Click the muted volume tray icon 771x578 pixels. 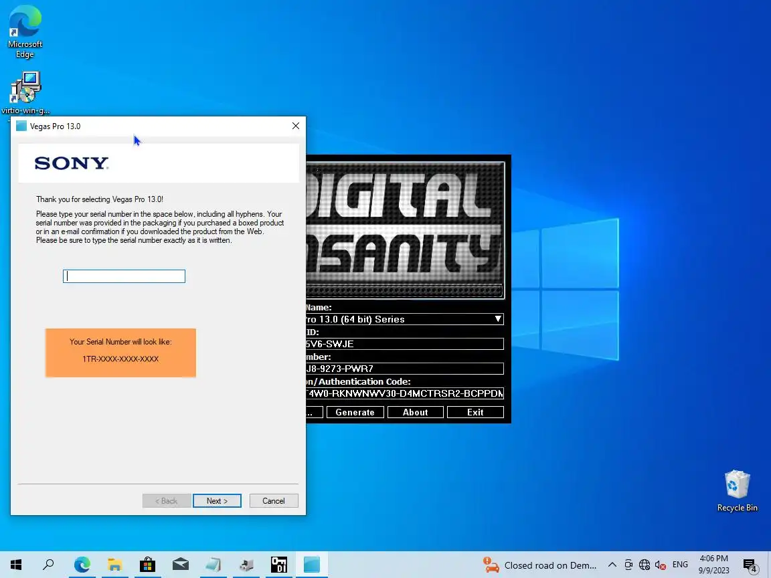click(x=661, y=565)
